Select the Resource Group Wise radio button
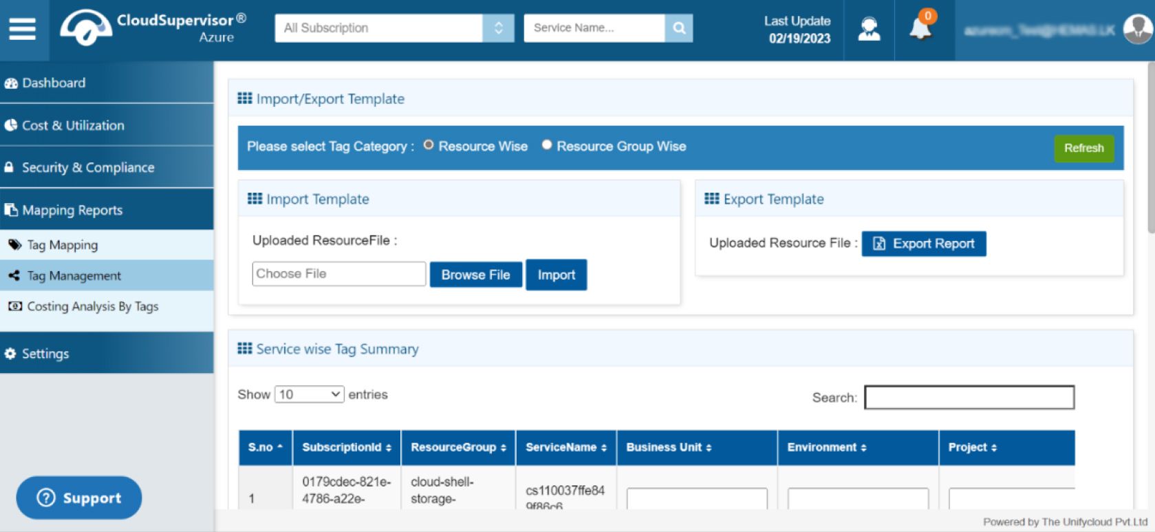1155x532 pixels. coord(547,145)
